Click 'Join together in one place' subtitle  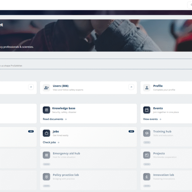click(166, 112)
